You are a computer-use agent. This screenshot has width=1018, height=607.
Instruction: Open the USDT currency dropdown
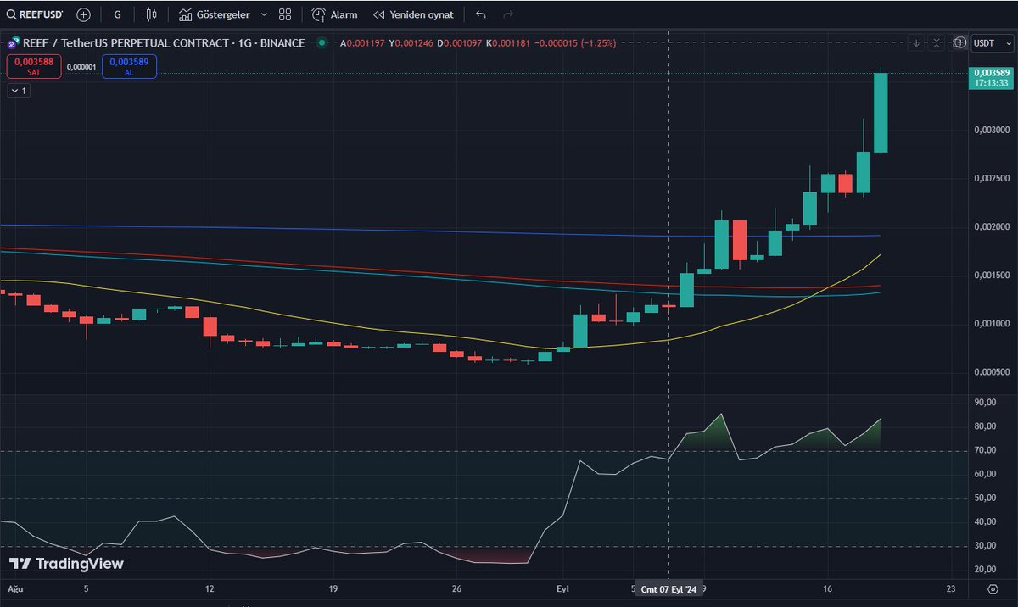(993, 42)
